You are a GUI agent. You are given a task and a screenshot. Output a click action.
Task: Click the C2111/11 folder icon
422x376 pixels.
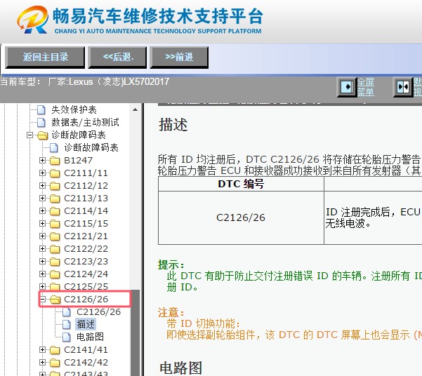[55, 173]
